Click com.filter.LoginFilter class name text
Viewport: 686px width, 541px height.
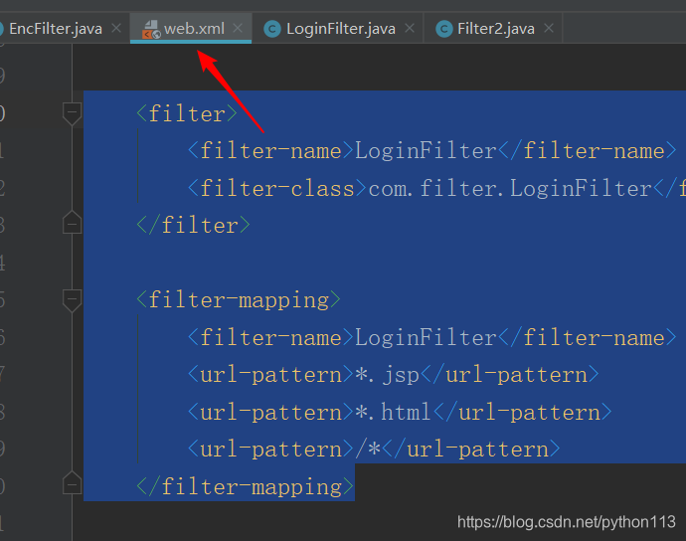[x=510, y=189]
